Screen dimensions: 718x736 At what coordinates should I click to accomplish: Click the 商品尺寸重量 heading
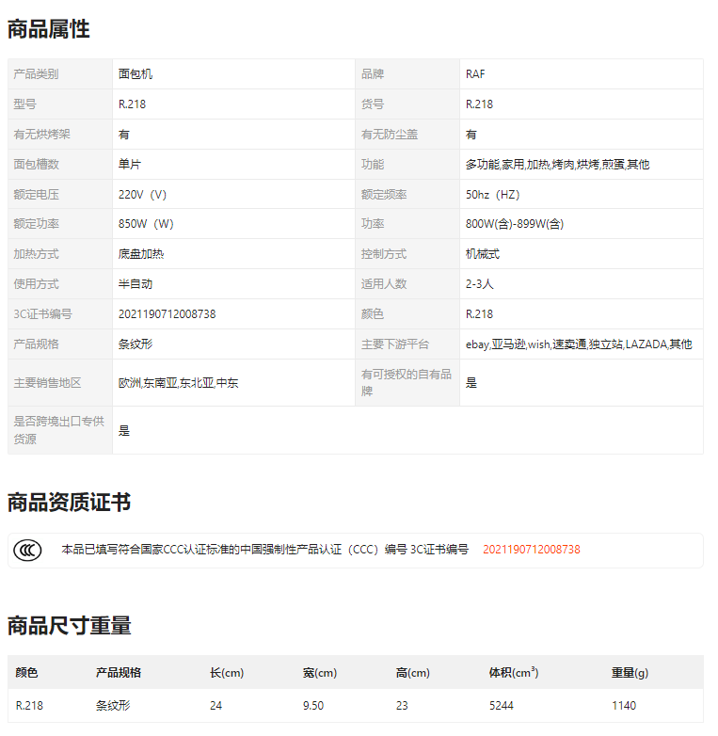point(69,625)
